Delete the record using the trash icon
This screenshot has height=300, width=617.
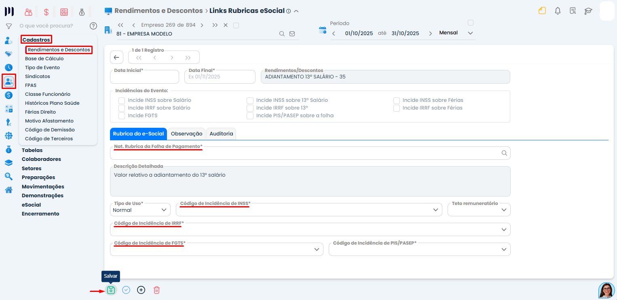[x=156, y=290]
